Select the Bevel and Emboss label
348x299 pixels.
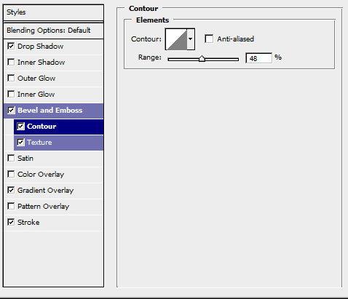[x=50, y=111]
